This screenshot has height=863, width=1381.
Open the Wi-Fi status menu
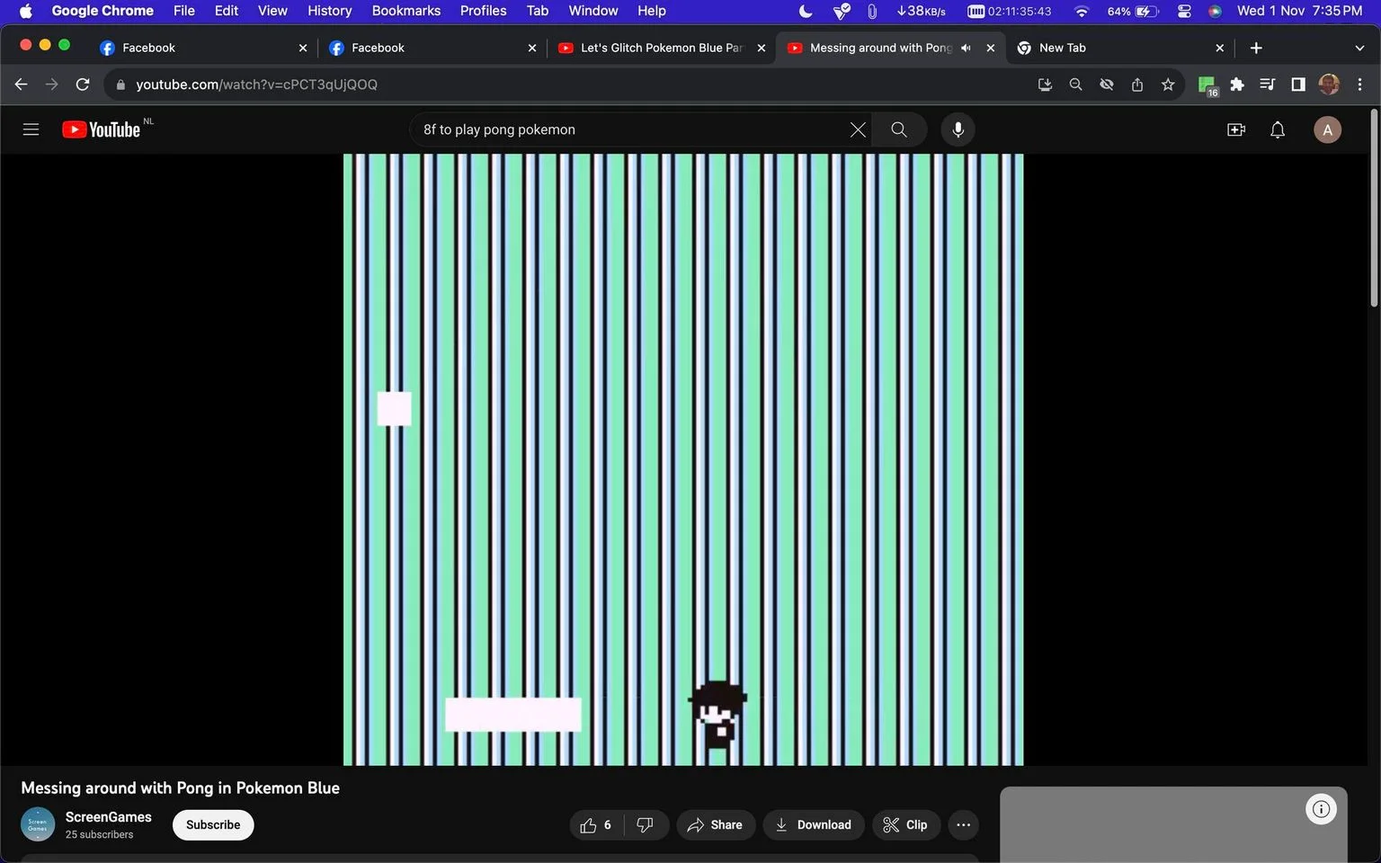click(x=1082, y=11)
